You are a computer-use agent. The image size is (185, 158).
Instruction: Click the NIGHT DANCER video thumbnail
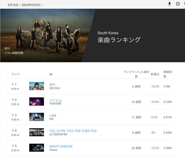click(37, 148)
